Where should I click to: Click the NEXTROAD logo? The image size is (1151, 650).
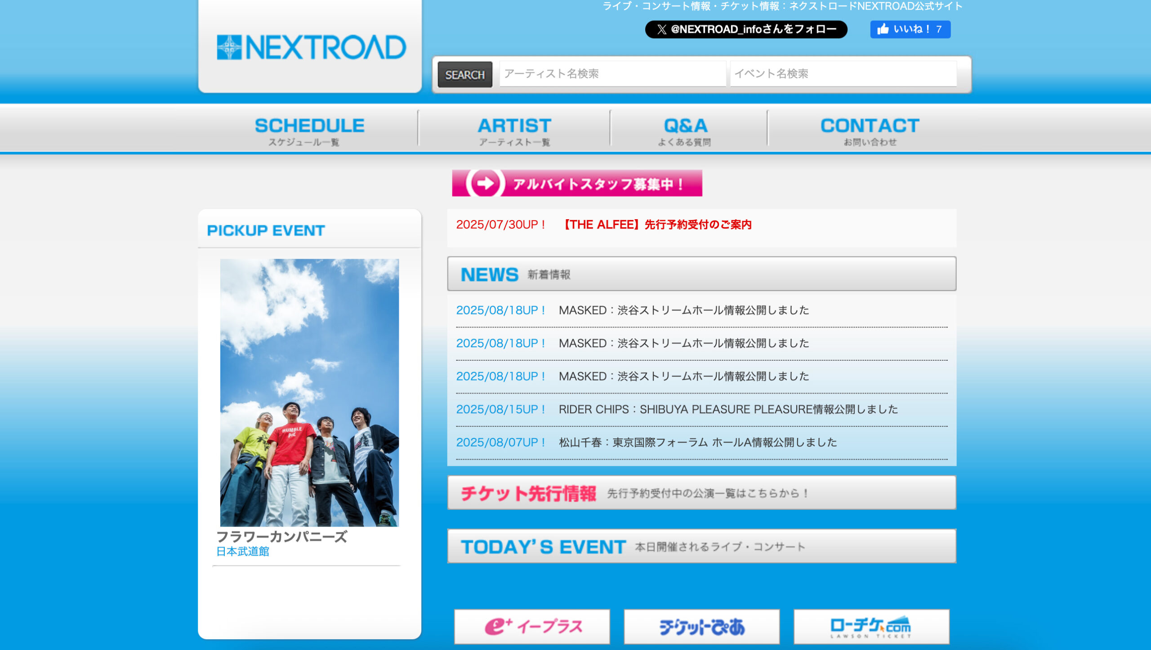311,47
